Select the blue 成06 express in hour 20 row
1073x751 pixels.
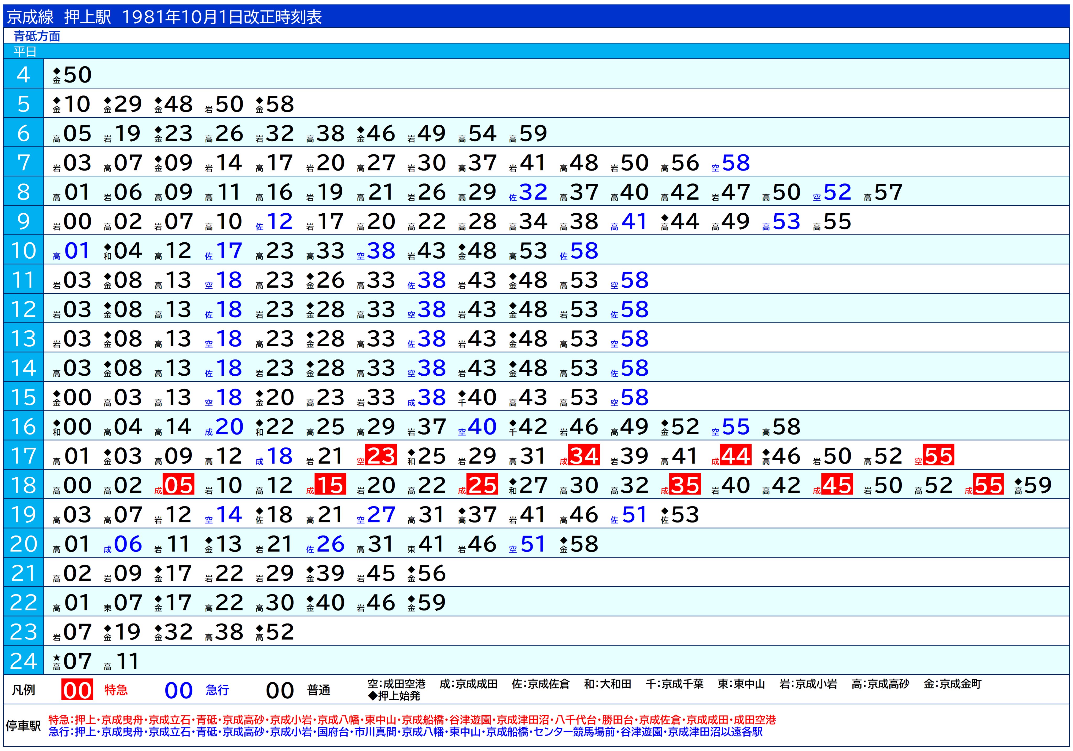pos(122,544)
